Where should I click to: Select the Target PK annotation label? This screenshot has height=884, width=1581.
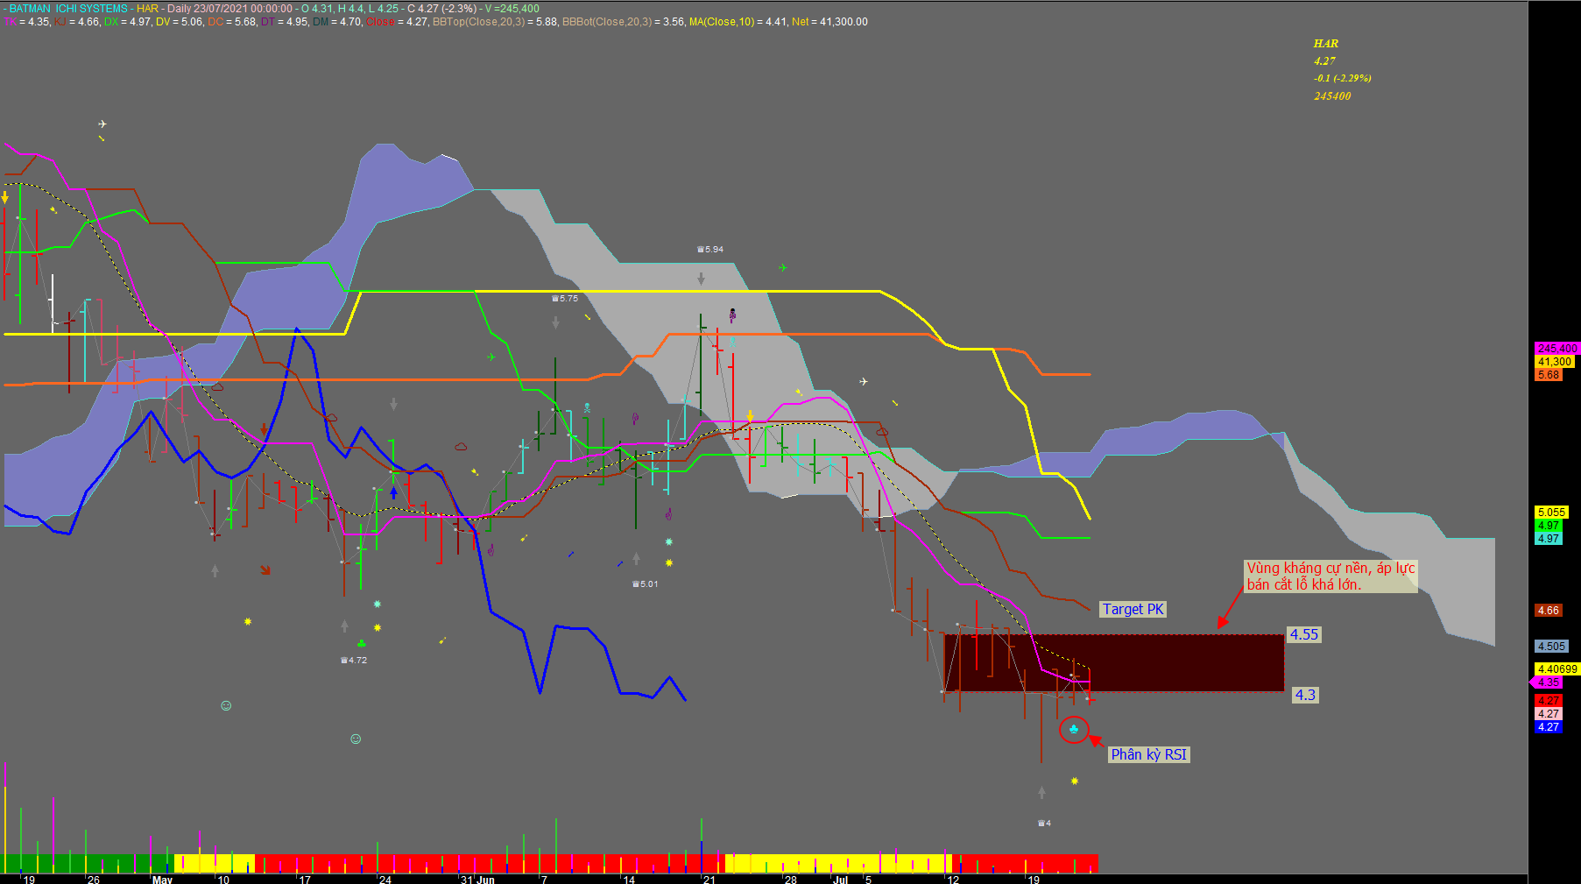1133,609
